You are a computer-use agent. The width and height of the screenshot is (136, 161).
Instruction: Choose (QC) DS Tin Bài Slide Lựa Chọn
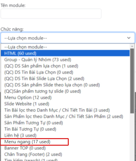pyautogui.click(x=65, y=79)
